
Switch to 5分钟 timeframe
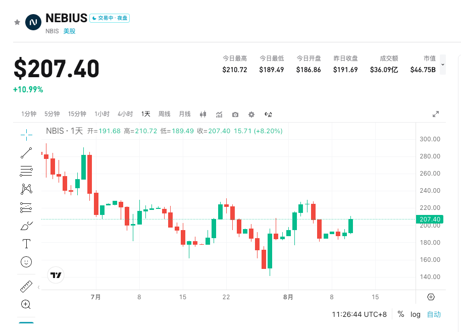tap(52, 114)
